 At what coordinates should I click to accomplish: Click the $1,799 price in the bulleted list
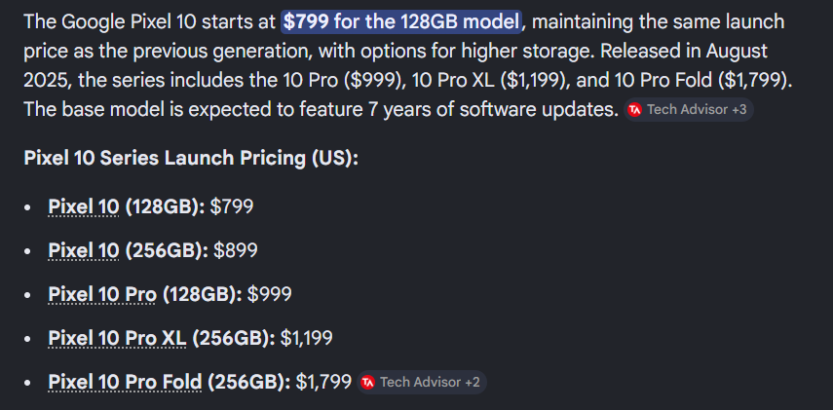coord(323,382)
